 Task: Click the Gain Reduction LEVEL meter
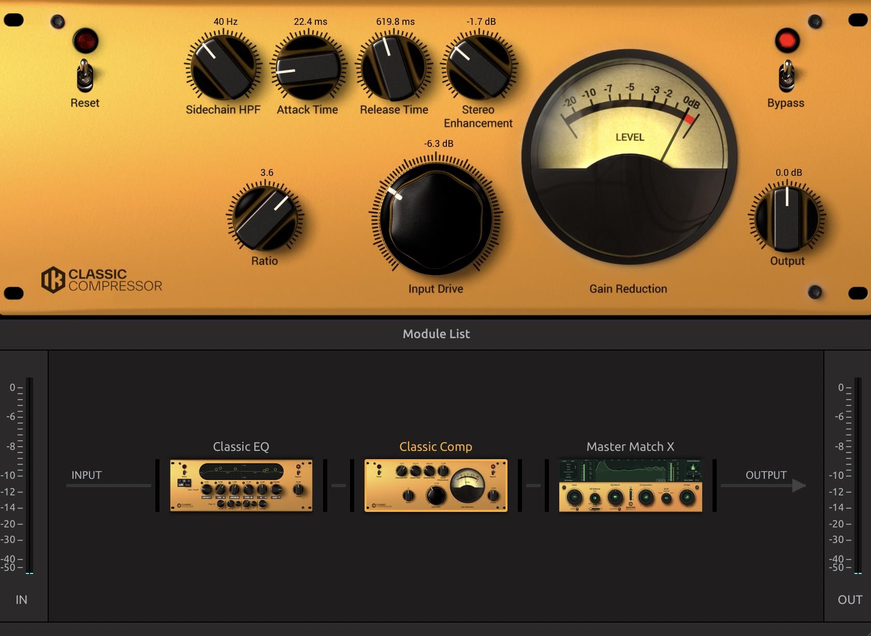629,157
